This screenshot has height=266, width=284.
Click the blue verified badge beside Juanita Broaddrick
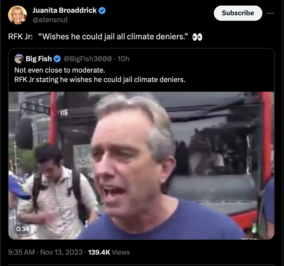[x=102, y=11]
